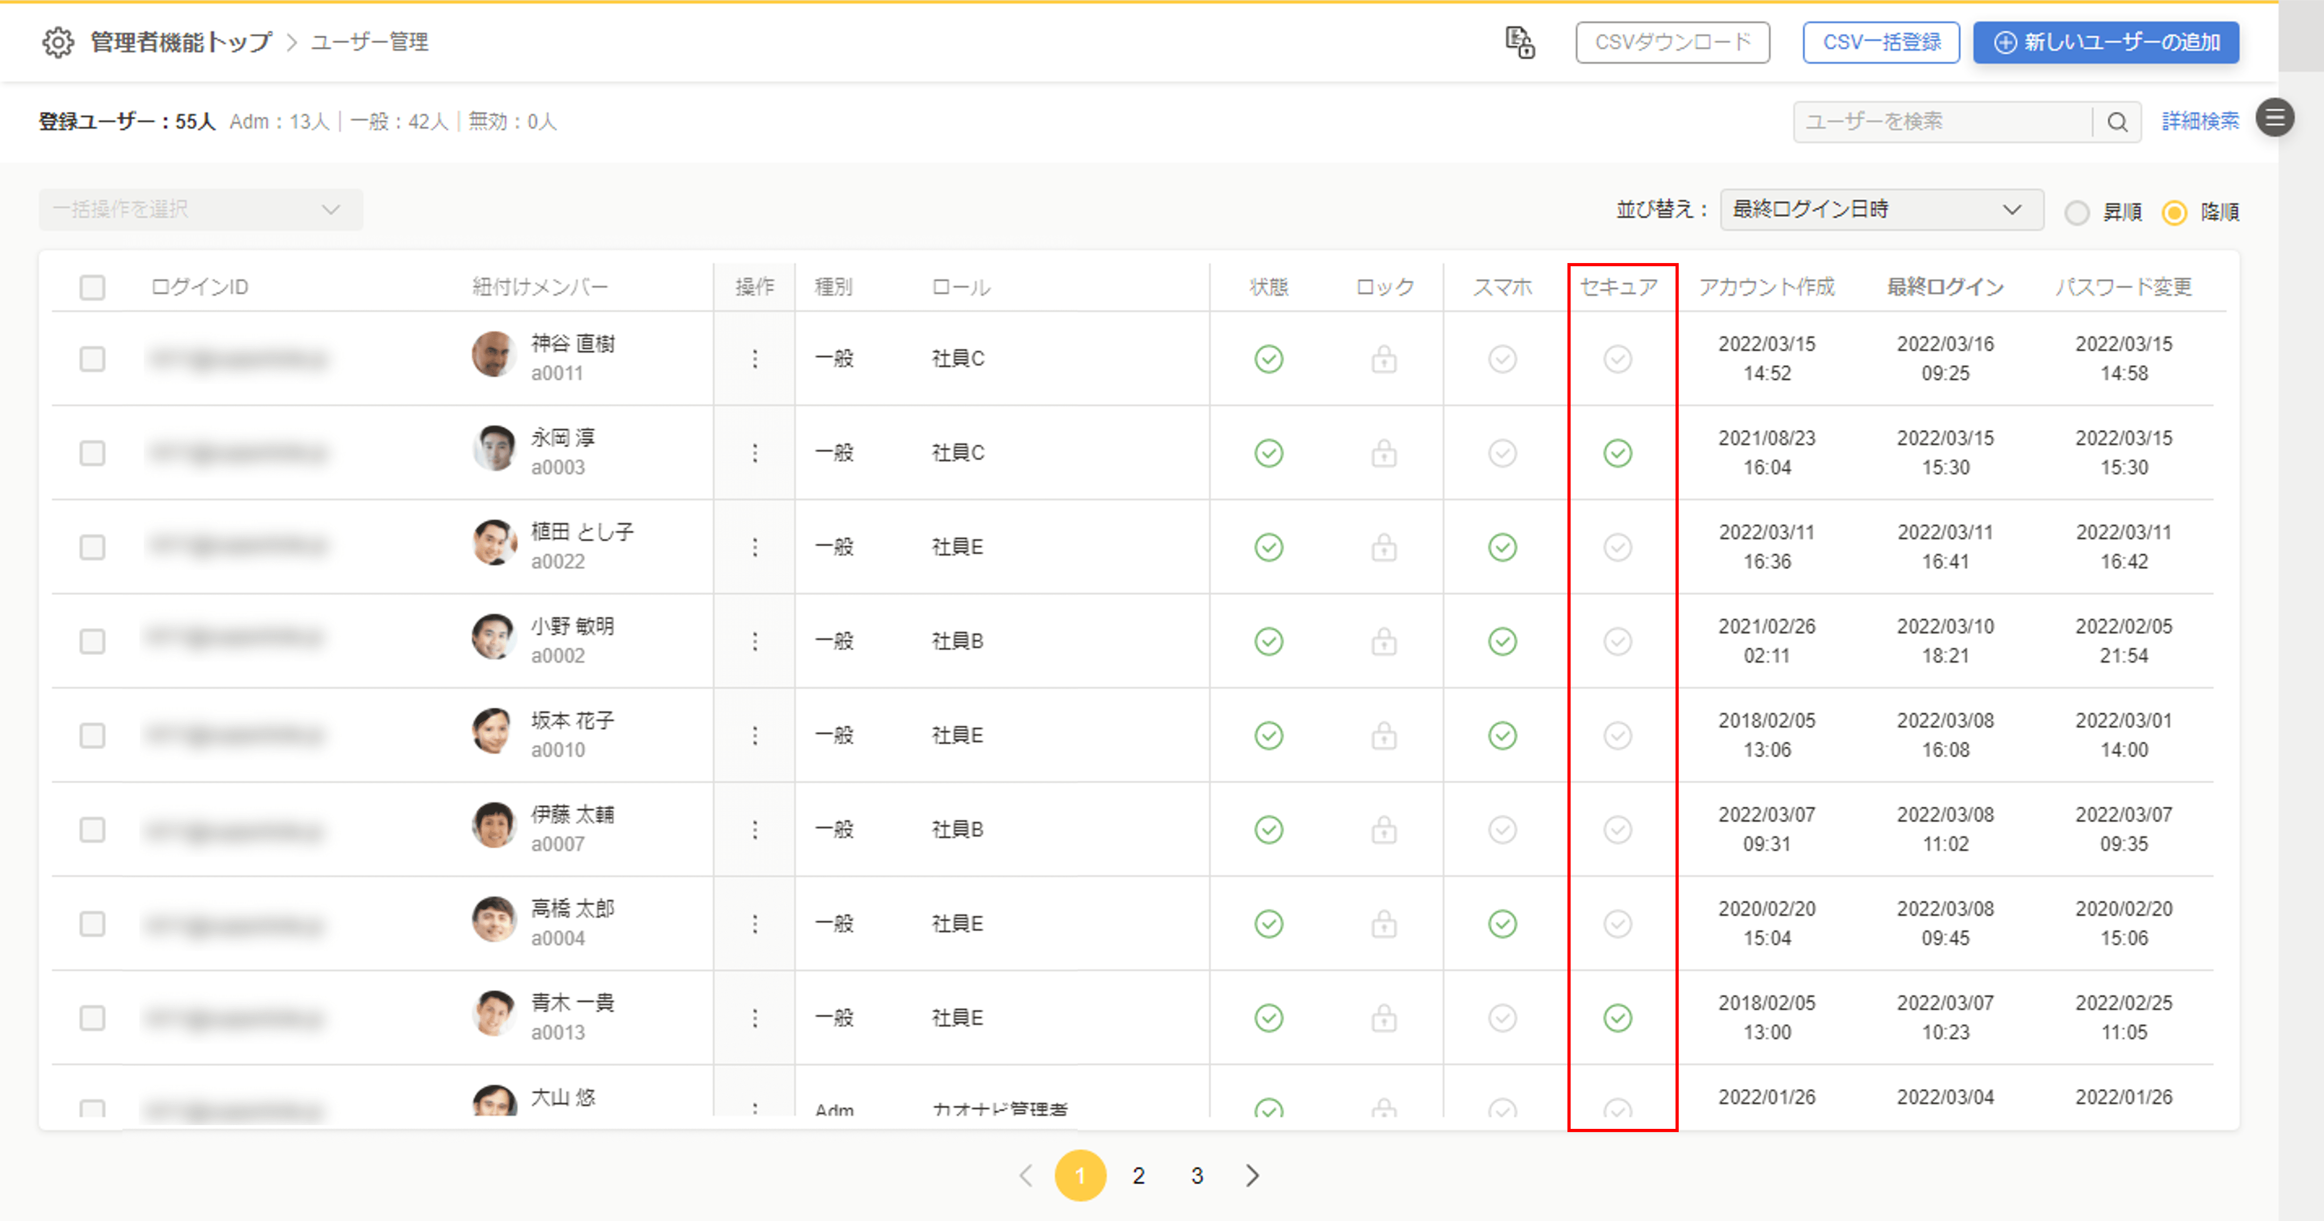Tick the checkbox for 坂本 花子's row

[92, 735]
